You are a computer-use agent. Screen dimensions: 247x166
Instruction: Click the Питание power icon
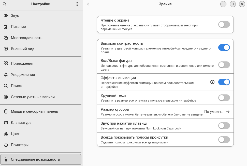coord(6,27)
